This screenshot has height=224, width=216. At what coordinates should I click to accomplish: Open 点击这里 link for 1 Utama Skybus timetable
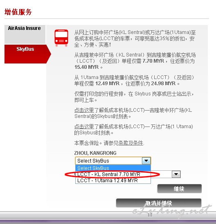[84, 127]
